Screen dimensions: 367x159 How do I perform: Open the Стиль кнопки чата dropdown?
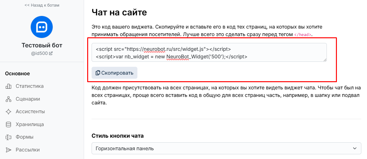(x=226, y=148)
